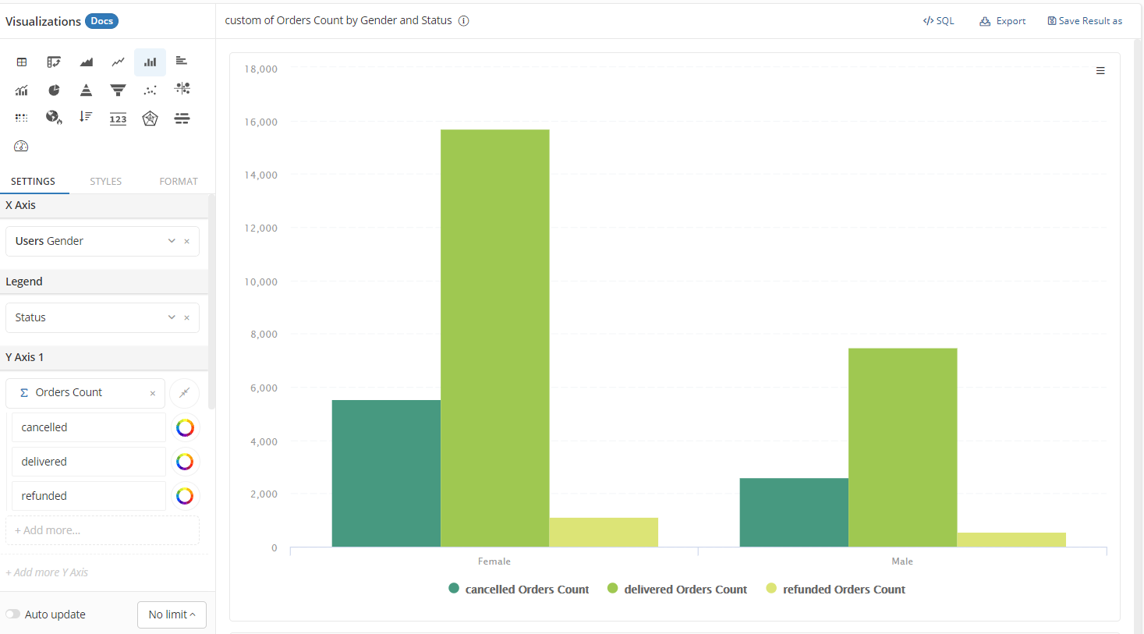Open the FORMAT tab

(179, 181)
